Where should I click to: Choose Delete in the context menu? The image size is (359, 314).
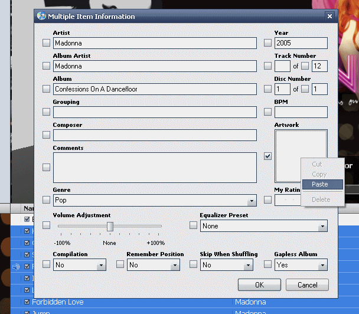point(322,199)
